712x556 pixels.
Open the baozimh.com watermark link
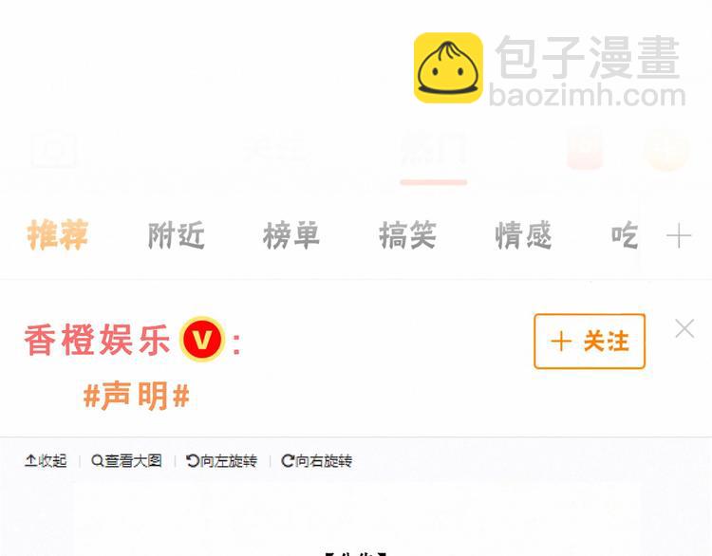point(587,95)
